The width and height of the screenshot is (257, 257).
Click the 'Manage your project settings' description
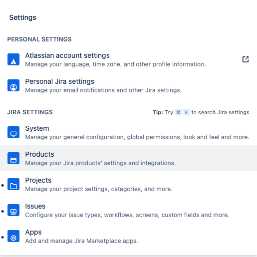click(x=99, y=189)
